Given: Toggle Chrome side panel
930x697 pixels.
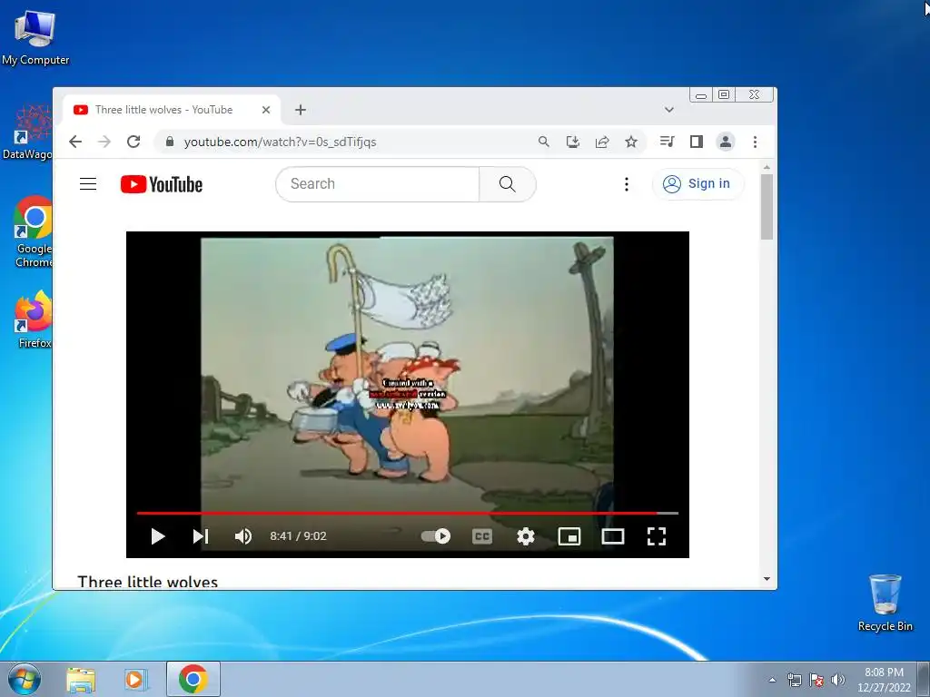Looking at the screenshot, I should tap(697, 142).
